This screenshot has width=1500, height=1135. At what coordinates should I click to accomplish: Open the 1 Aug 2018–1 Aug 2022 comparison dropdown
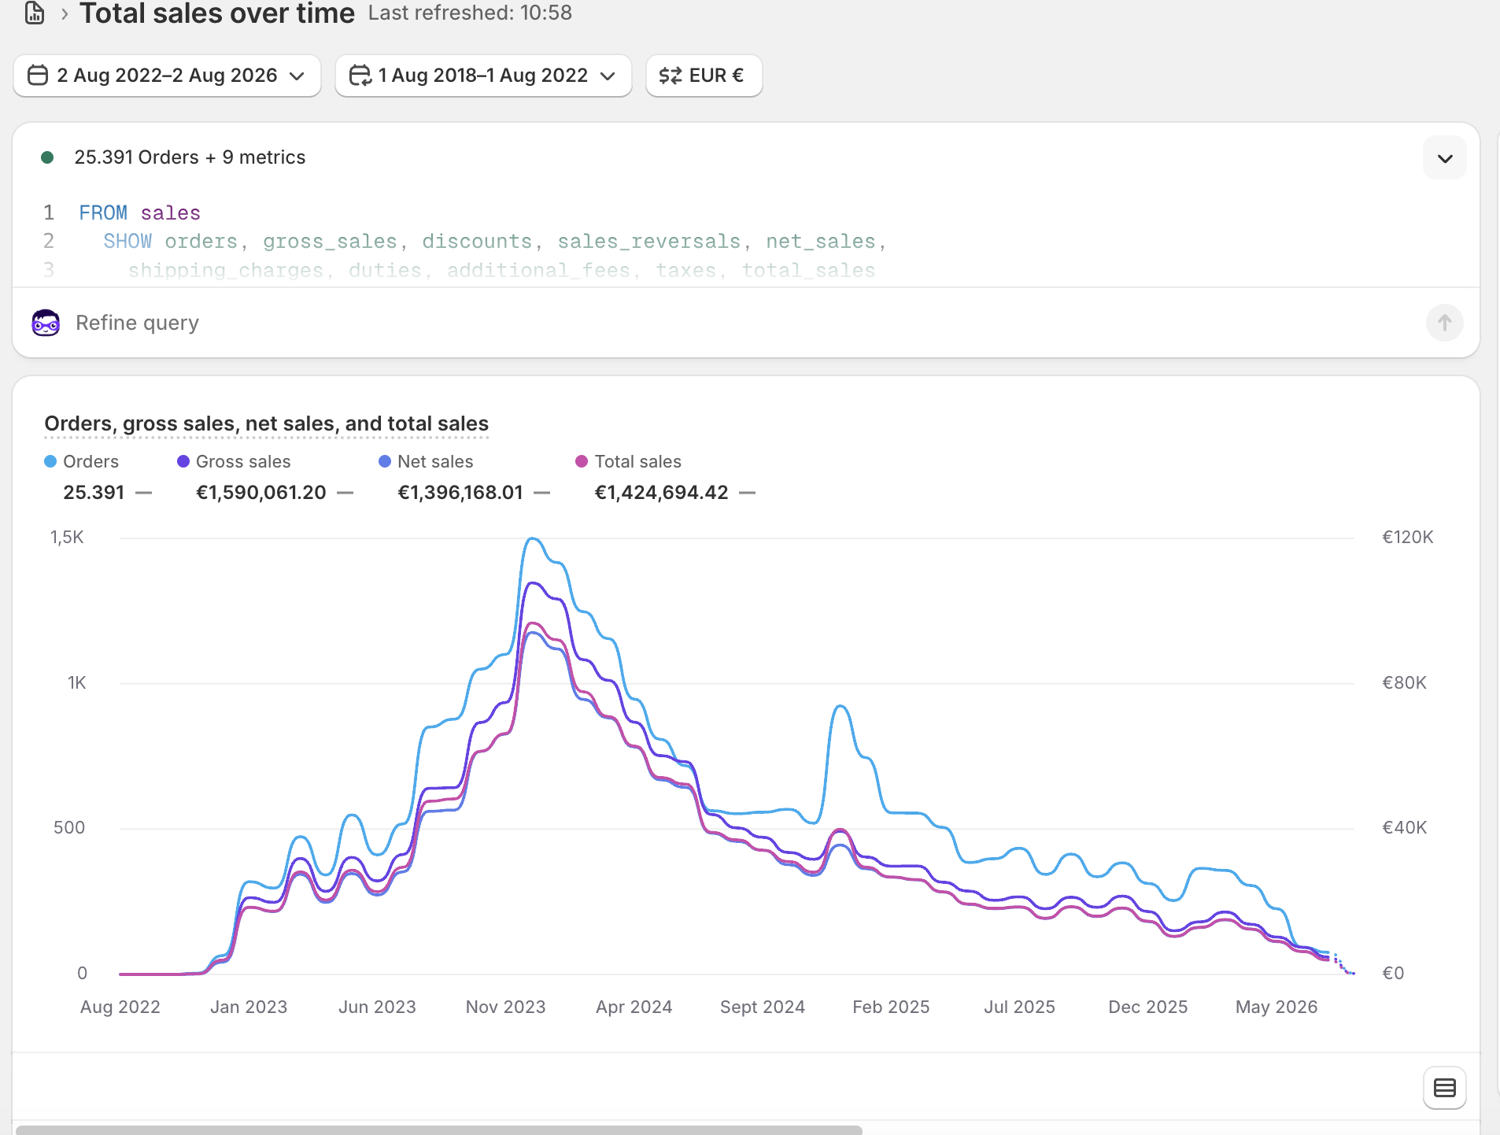coord(483,76)
